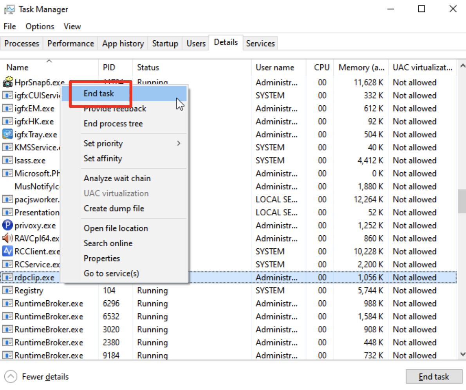Viewport: 466px width, 390px height.
Task: Click the Task Manager title bar icon
Action: pyautogui.click(x=9, y=9)
